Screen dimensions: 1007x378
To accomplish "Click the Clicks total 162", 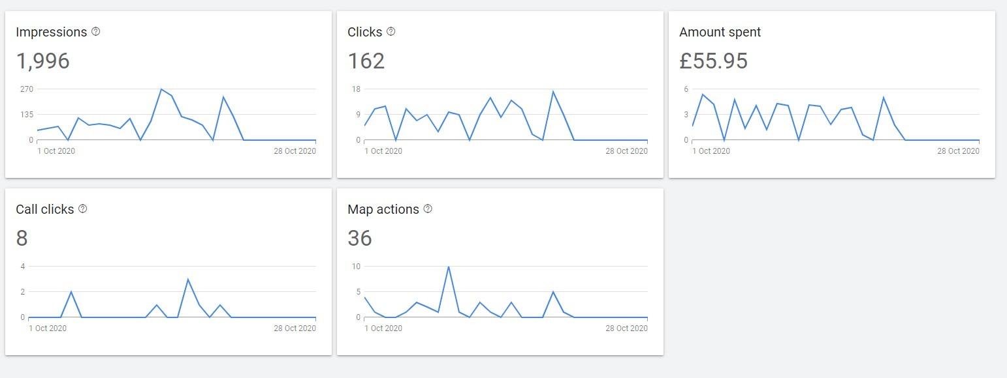I will pyautogui.click(x=366, y=61).
